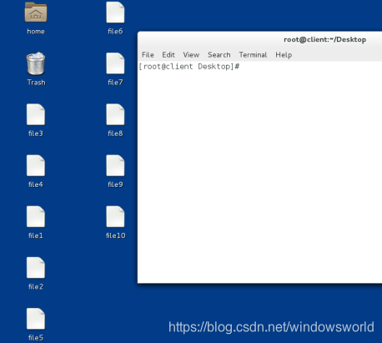Open the terminal File menu

[x=148, y=55]
